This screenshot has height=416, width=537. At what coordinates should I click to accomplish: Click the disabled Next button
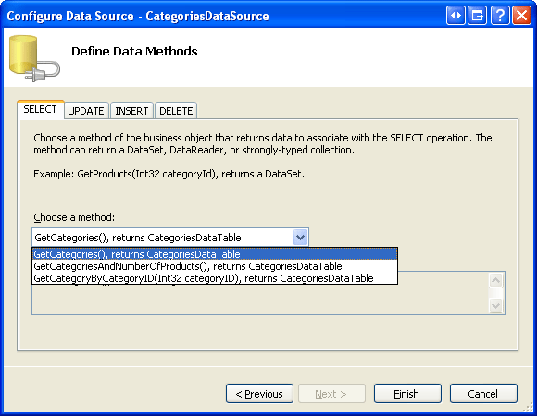coord(331,394)
